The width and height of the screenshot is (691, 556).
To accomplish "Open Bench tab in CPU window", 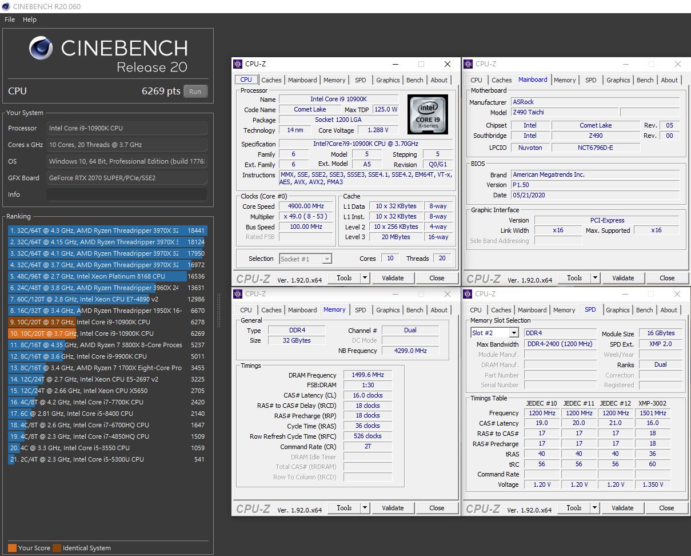I will point(415,80).
